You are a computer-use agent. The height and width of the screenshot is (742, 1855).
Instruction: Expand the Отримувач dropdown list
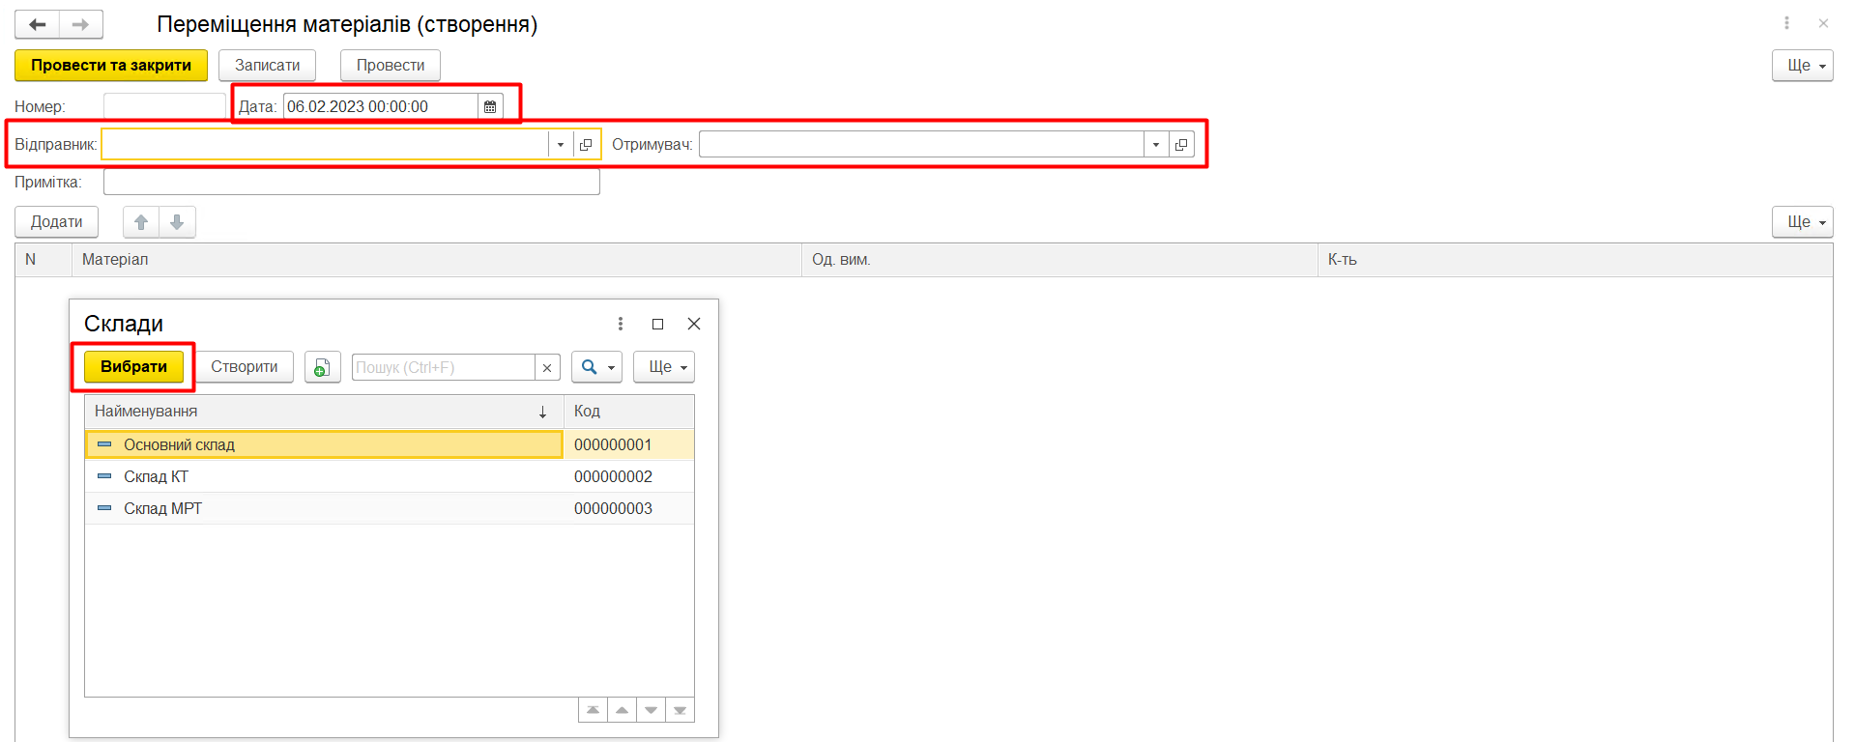1156,144
